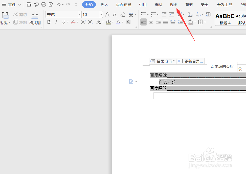Image resolution: width=246 pixels, height=174 pixels.
Task: Expand the bulleted list style arrow
Action: [x=148, y=15]
